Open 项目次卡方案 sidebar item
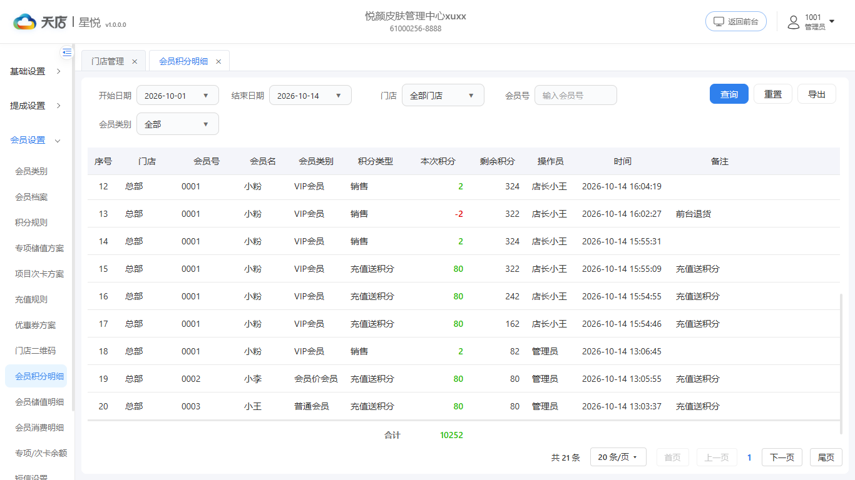 [x=39, y=274]
